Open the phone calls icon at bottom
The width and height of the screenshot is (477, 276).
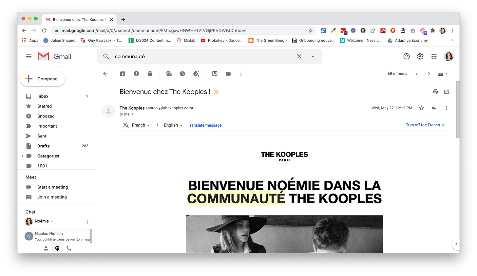coord(69,248)
